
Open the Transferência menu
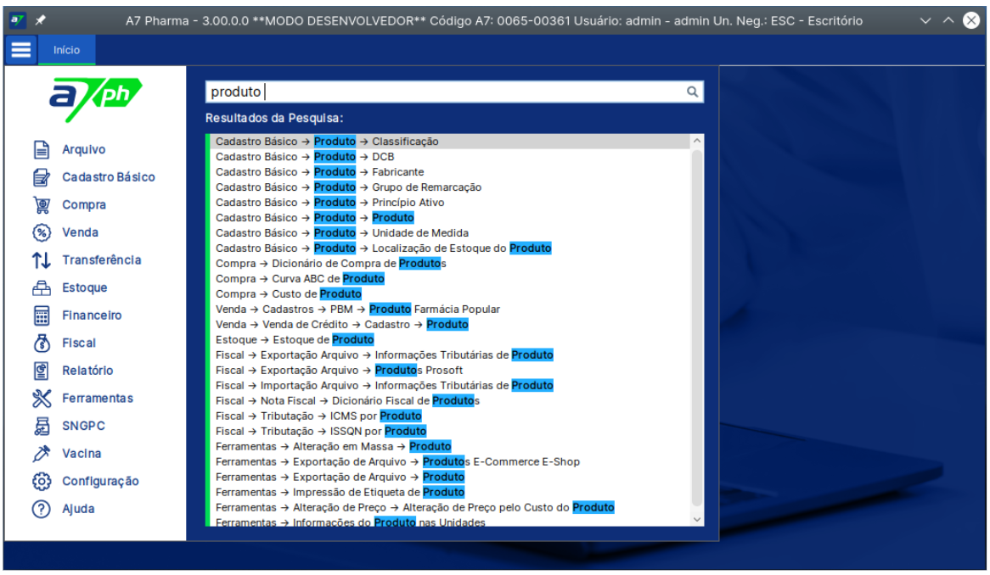[x=102, y=260]
